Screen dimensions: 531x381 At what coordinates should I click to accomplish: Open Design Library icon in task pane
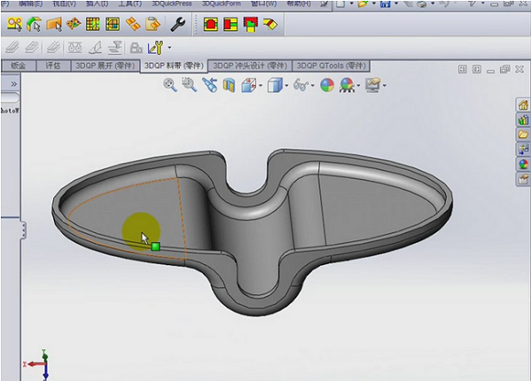[523, 119]
